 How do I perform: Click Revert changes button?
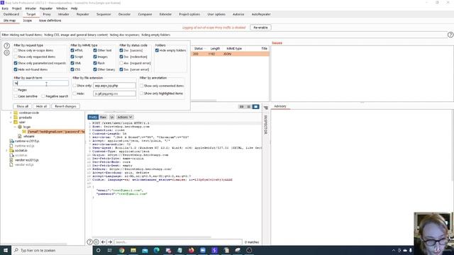(65, 106)
